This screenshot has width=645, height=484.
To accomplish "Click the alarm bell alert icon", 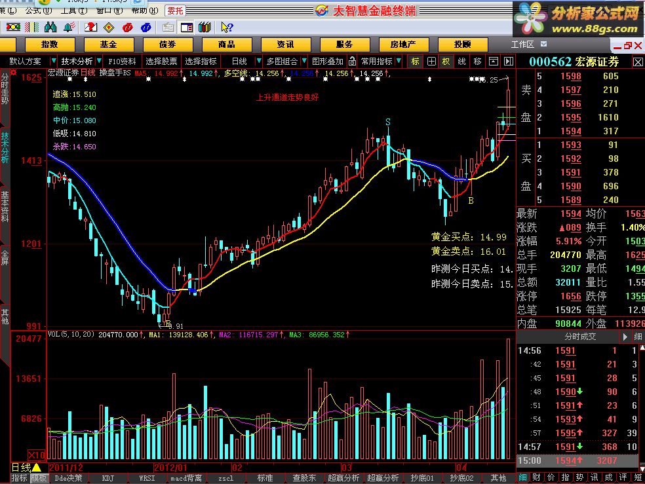I will pos(69,28).
